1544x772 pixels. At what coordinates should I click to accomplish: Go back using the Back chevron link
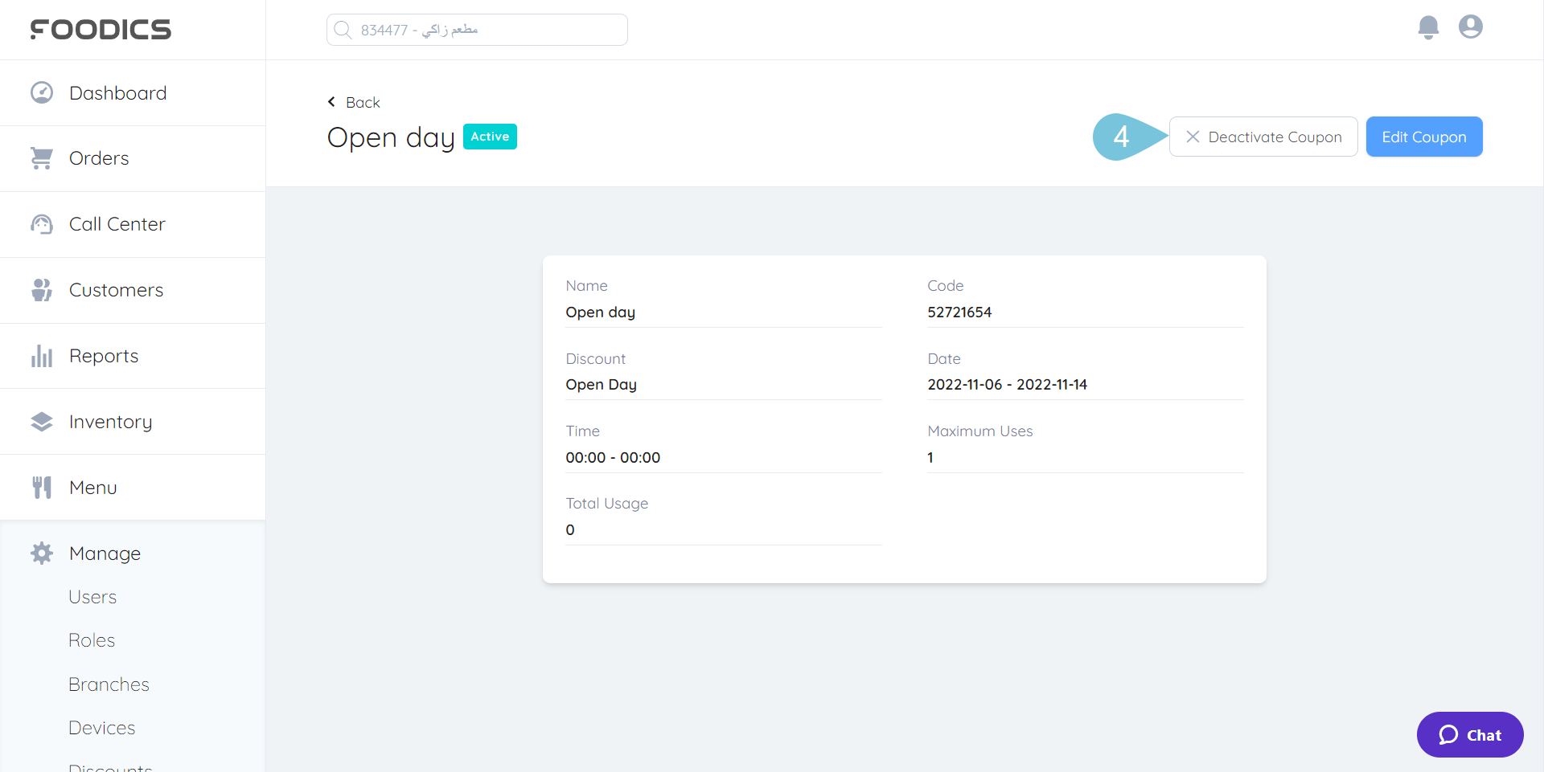354,102
